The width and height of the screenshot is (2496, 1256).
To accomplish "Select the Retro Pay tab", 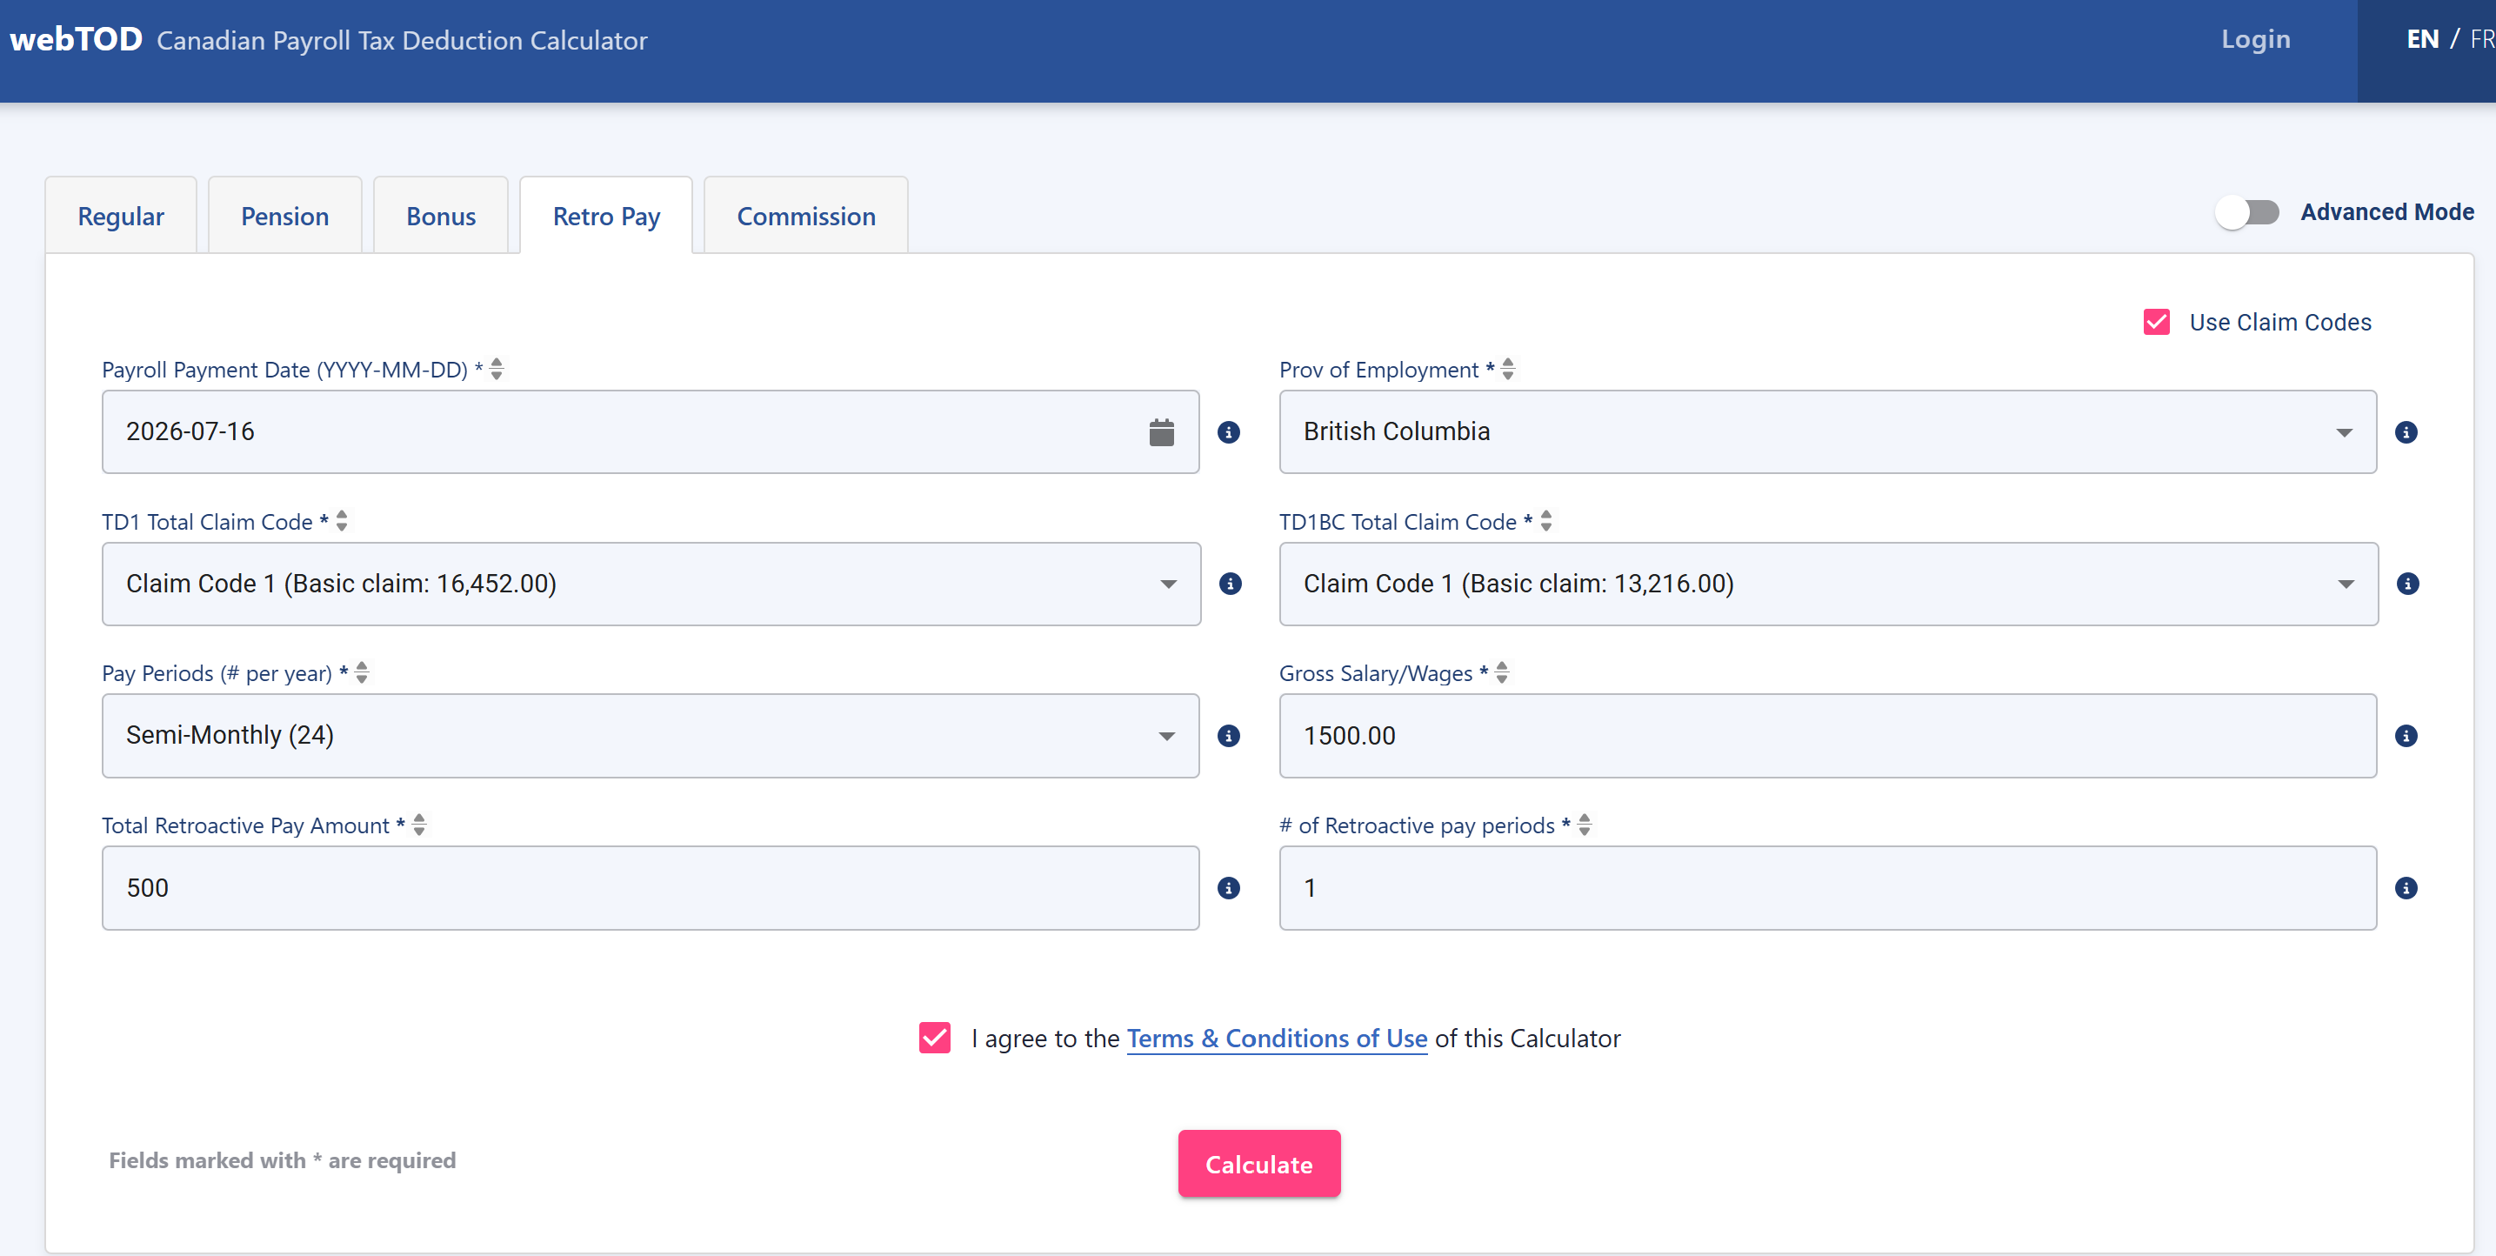I will click(x=606, y=216).
